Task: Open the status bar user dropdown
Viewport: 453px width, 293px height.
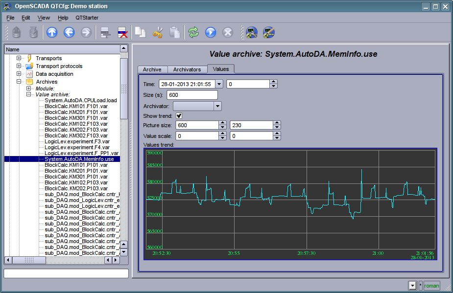Action: click(412, 286)
